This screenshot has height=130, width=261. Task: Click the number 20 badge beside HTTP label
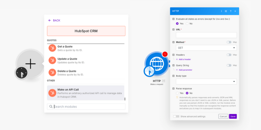[163, 81]
